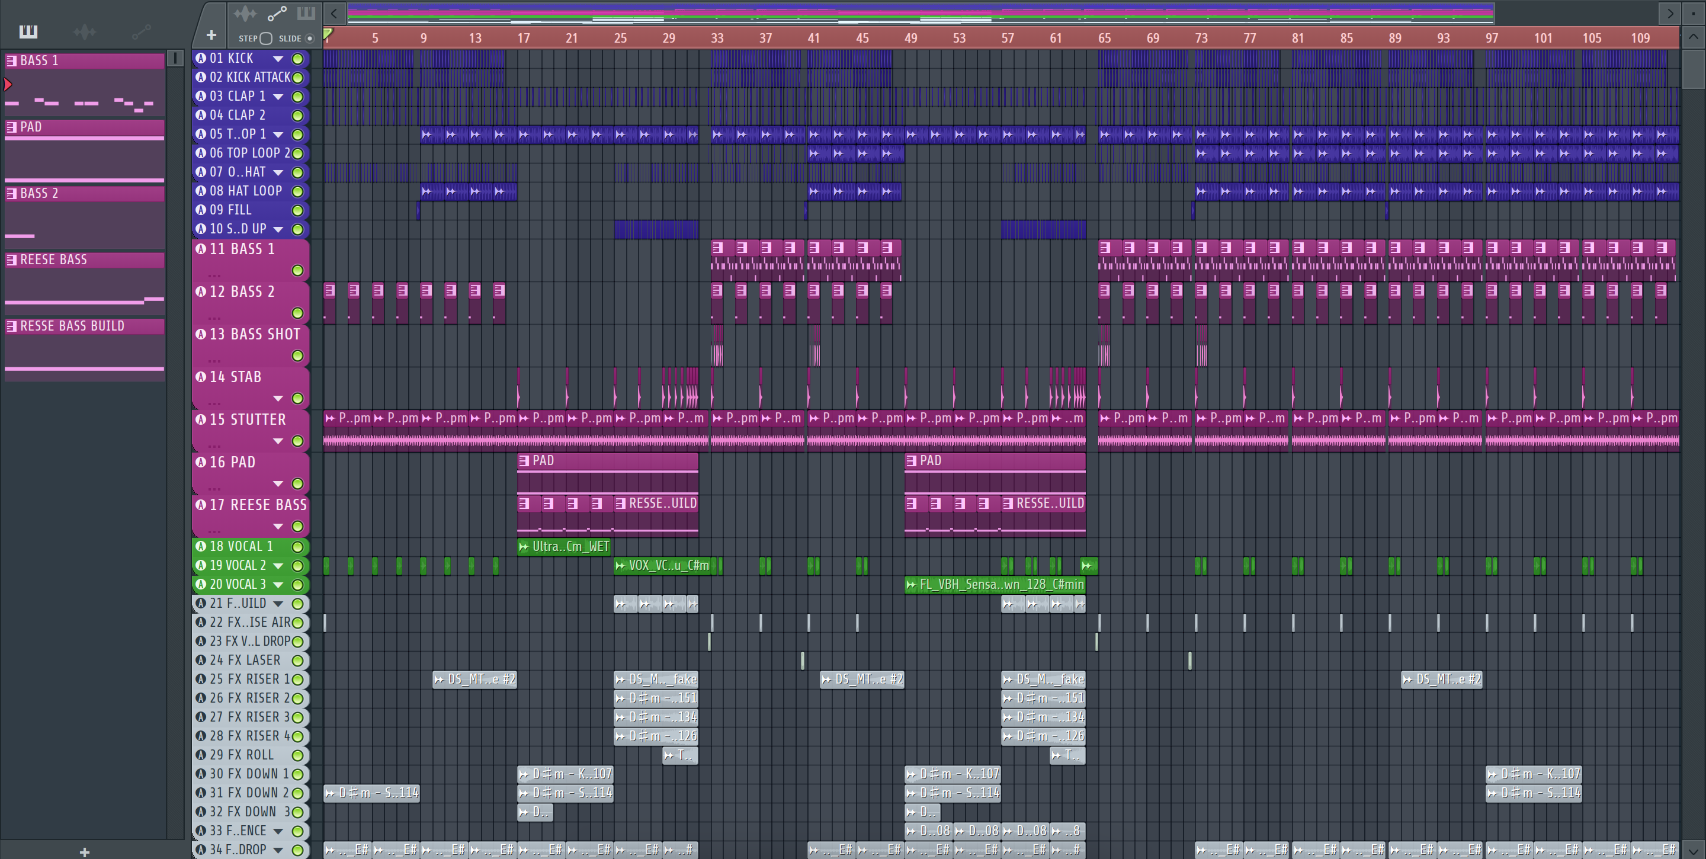Image resolution: width=1706 pixels, height=859 pixels.
Task: Show audio clips in the picker panel
Action: (84, 31)
